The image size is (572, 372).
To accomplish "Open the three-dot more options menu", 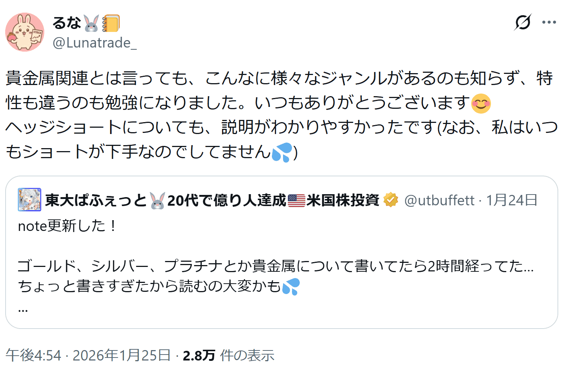I will coord(549,22).
